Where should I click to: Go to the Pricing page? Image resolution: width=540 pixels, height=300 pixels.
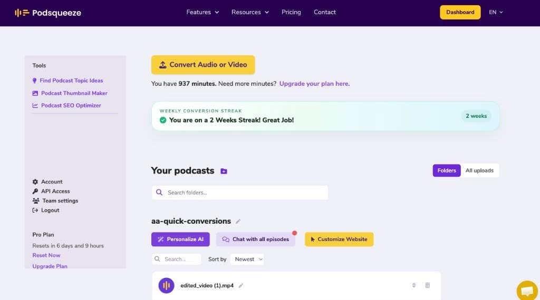(291, 12)
